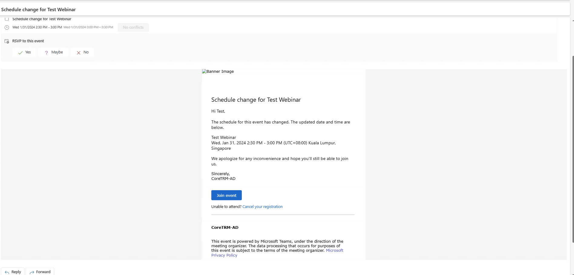
Task: Click the red X icon on the No option
Action: (x=79, y=52)
